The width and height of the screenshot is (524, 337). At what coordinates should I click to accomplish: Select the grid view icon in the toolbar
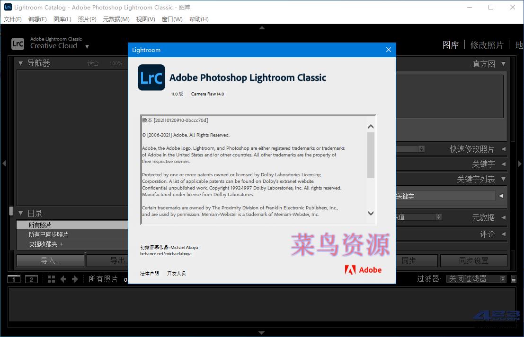click(x=52, y=279)
